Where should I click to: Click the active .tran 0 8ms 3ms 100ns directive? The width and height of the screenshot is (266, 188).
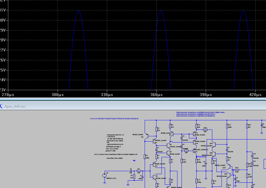[x=115, y=158]
